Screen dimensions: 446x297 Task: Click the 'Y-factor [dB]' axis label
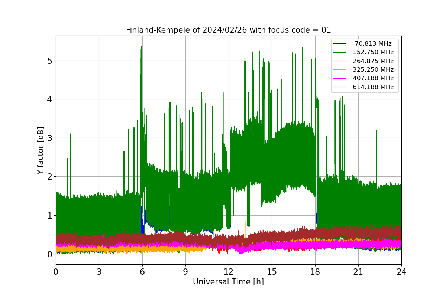(x=41, y=150)
